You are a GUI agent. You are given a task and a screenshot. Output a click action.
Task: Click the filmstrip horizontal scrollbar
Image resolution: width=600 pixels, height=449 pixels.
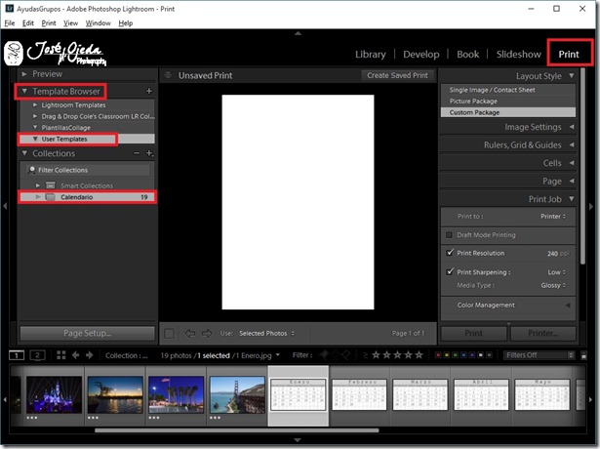[236, 430]
